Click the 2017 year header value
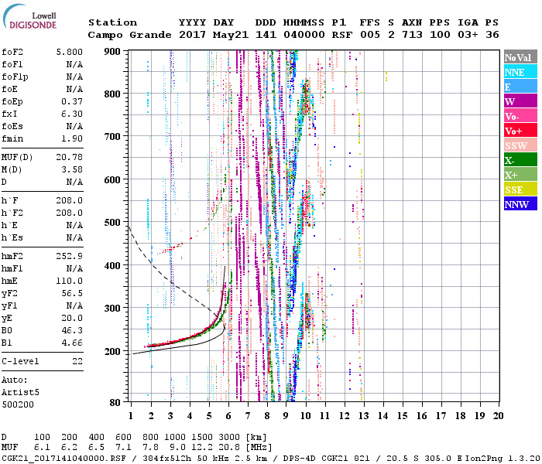This screenshot has width=542, height=464. click(x=192, y=35)
